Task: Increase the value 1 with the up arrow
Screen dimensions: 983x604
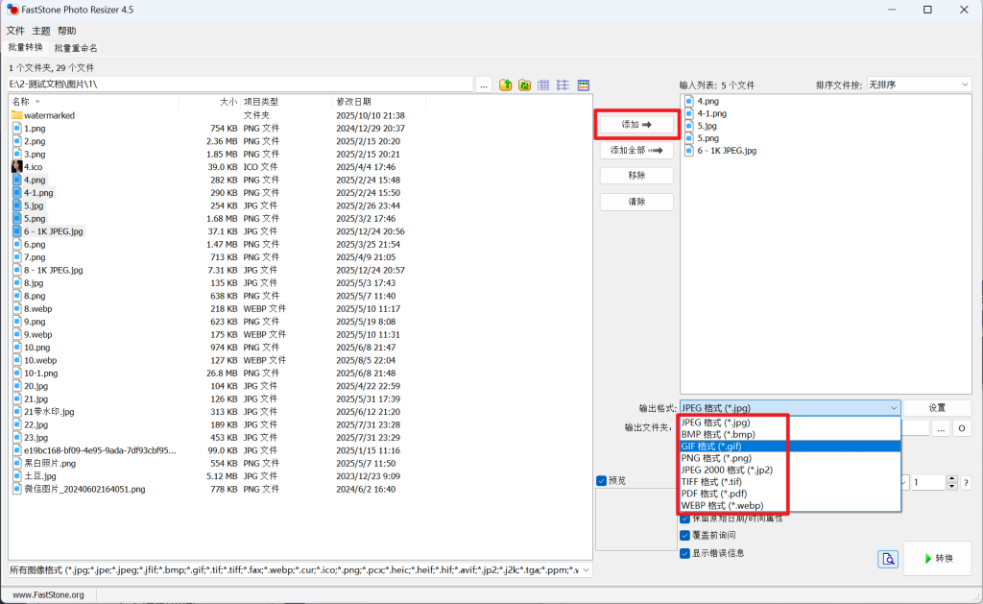Action: [x=951, y=479]
